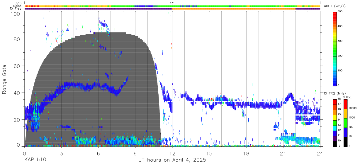Click the 'TX FRQ (MHz)' legend title
Screen dimensions: 360x166
(334, 93)
